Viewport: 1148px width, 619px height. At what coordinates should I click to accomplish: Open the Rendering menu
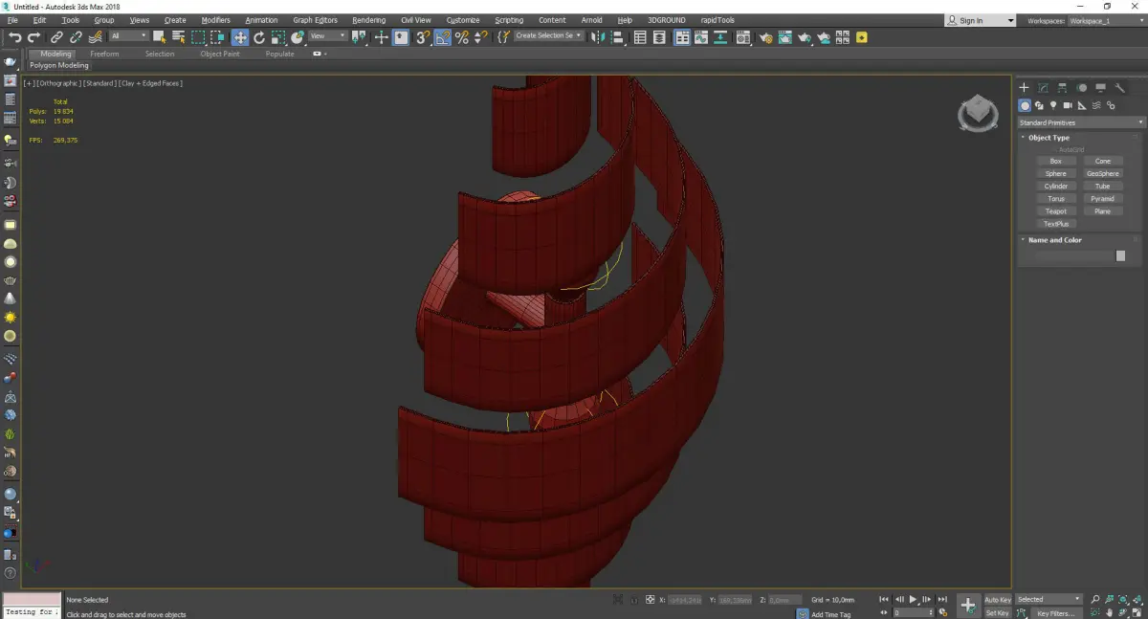coord(368,20)
